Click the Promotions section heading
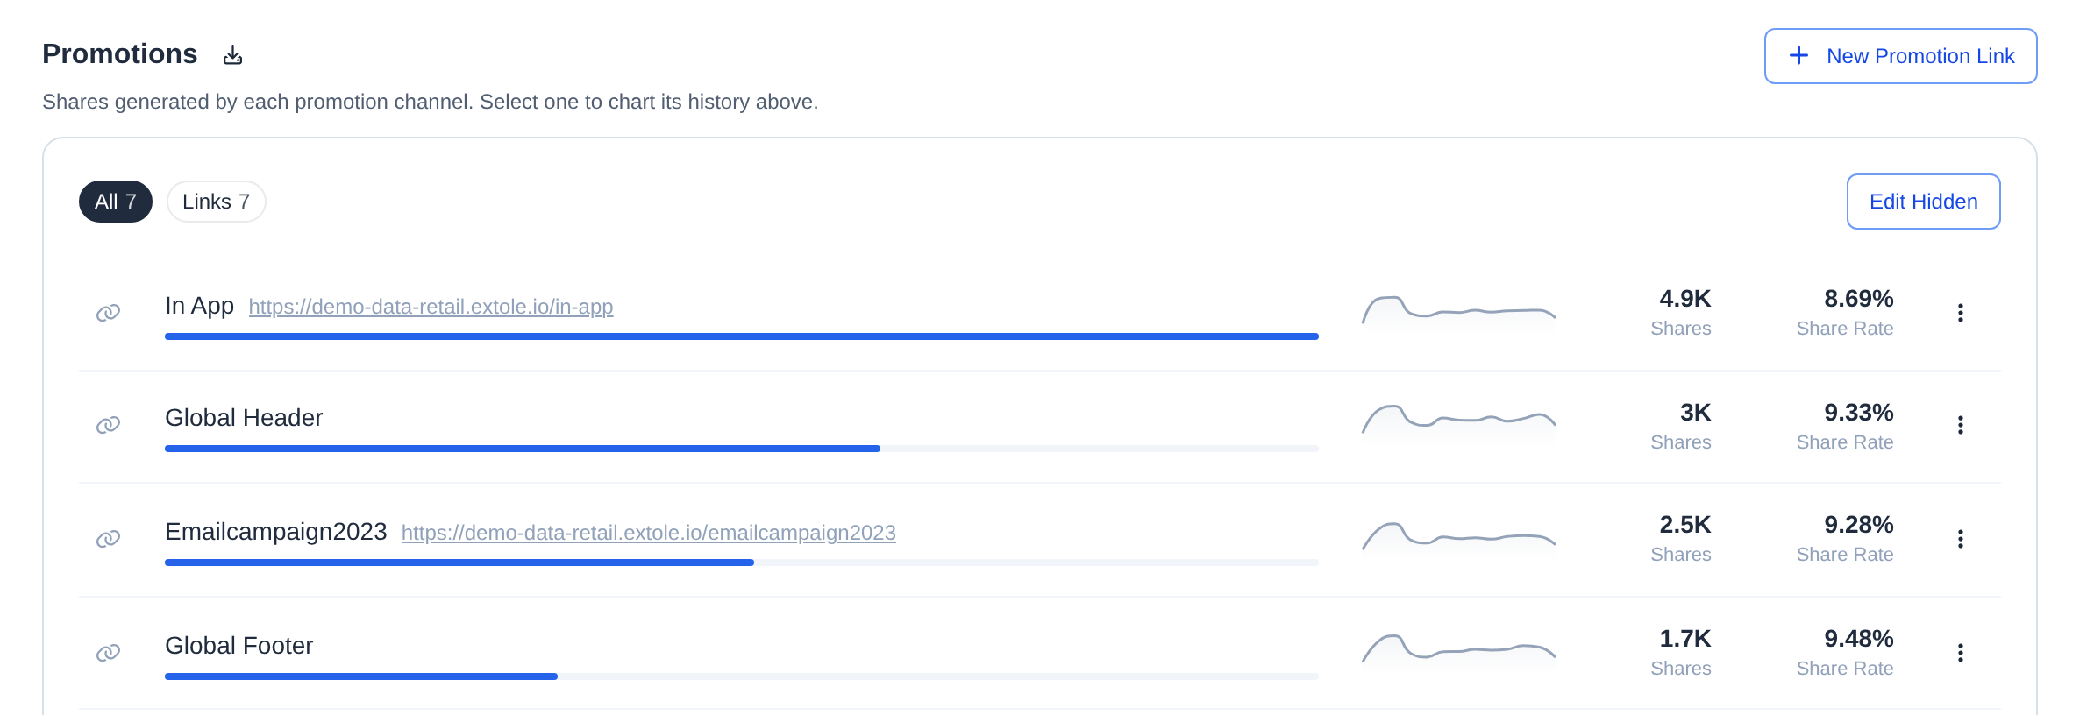Viewport: 2094px width, 715px height. click(x=120, y=54)
